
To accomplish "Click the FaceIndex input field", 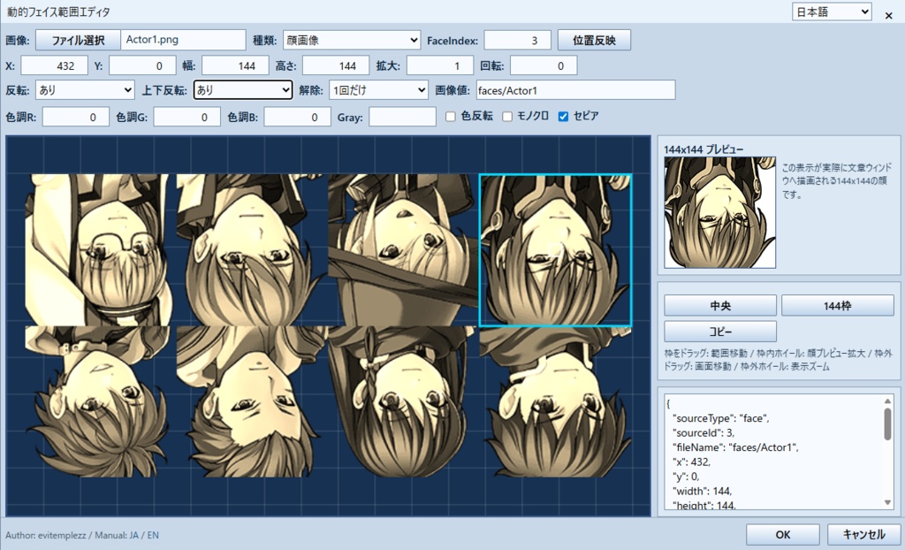I will (x=517, y=41).
